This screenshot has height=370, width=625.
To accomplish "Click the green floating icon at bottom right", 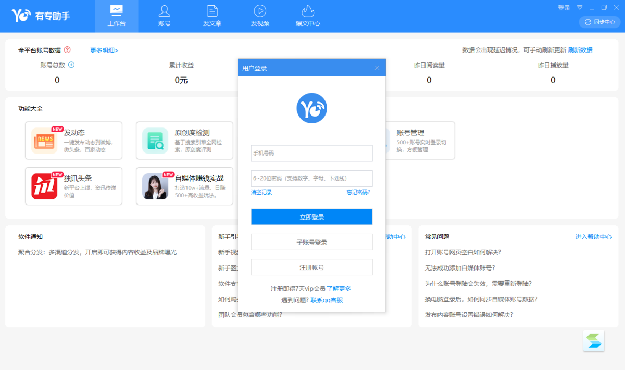I will pos(594,340).
